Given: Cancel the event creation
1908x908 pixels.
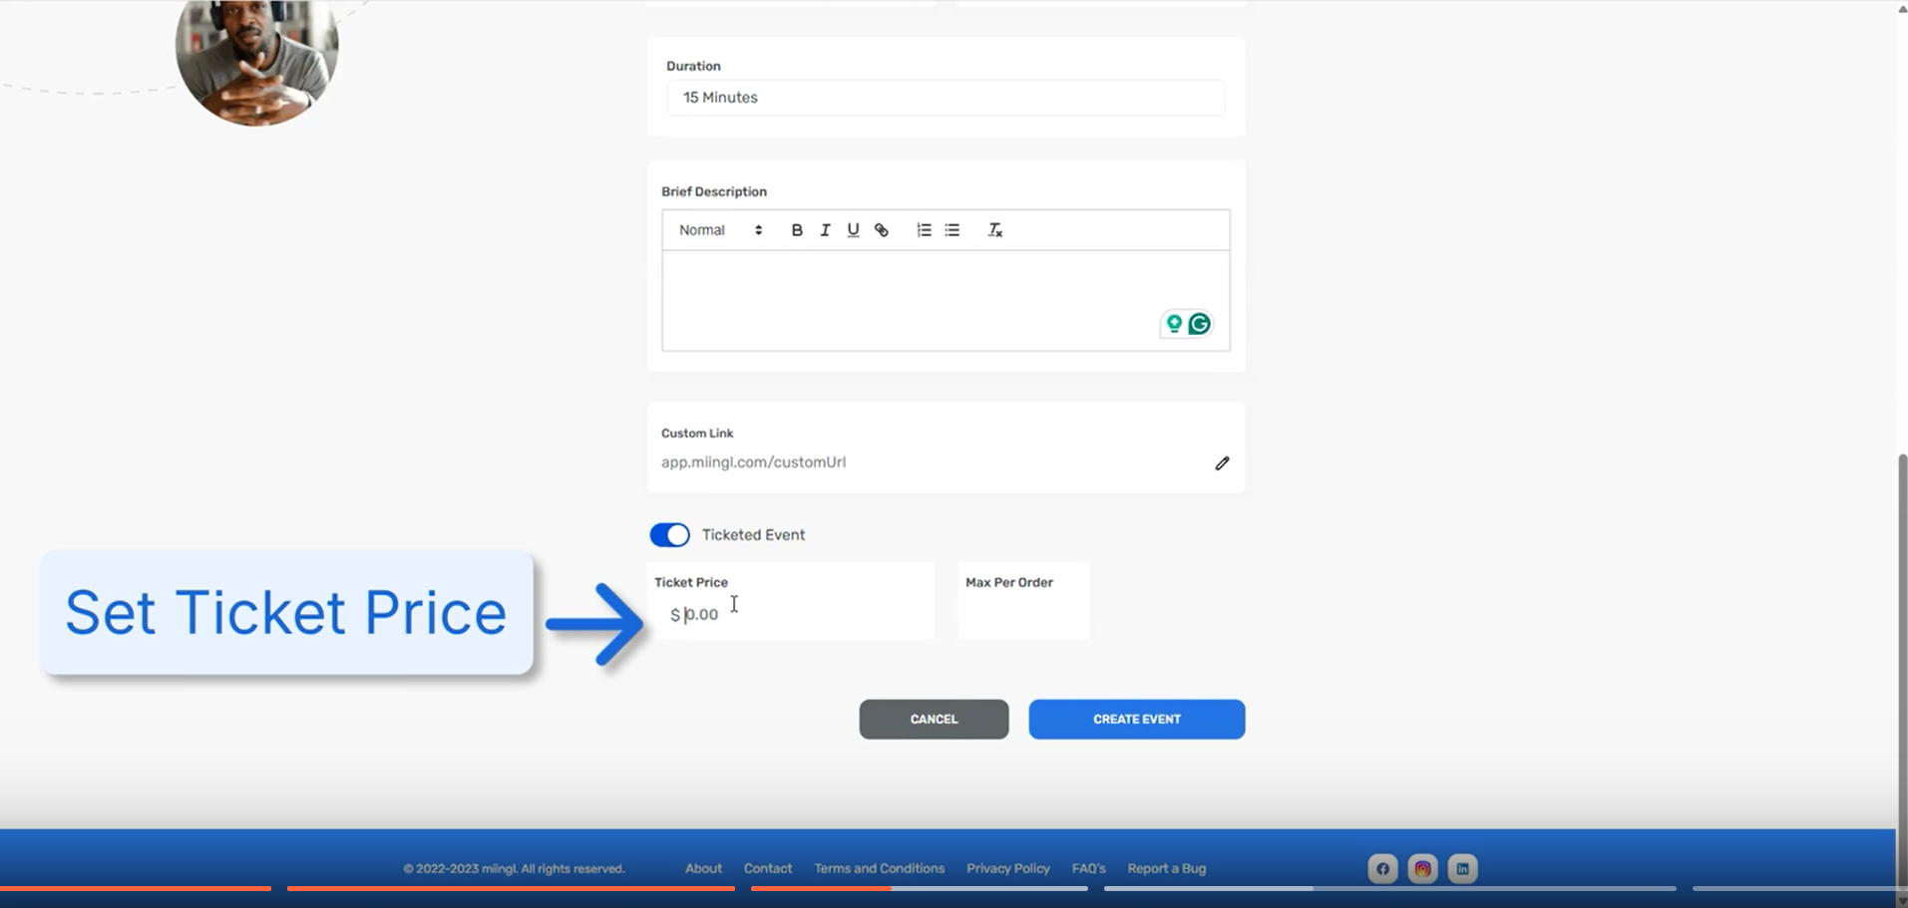Looking at the screenshot, I should 934,720.
